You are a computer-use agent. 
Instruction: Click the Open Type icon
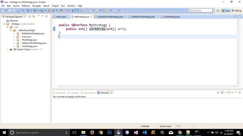[x=61, y=11]
